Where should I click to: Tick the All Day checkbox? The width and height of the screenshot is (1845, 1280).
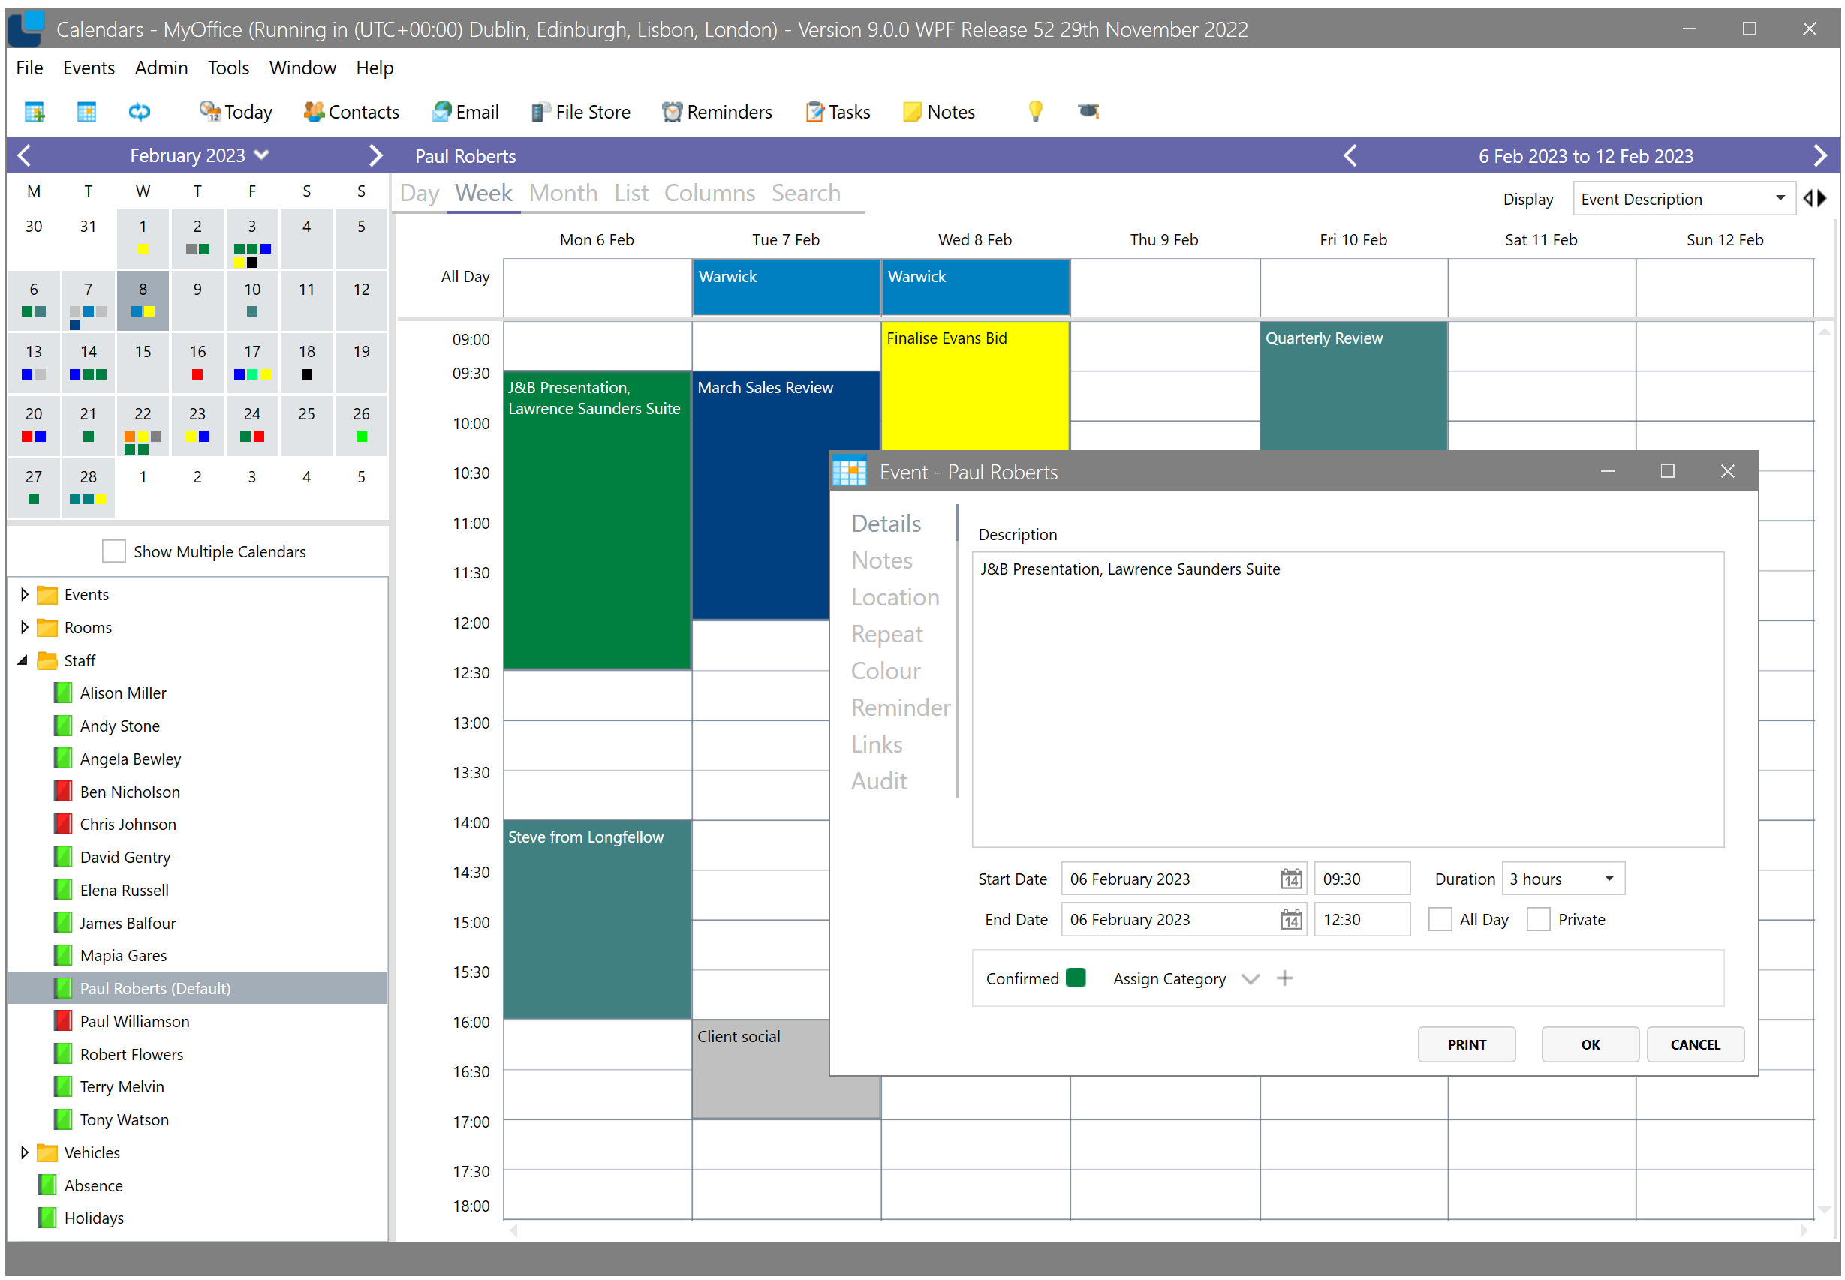pos(1440,920)
